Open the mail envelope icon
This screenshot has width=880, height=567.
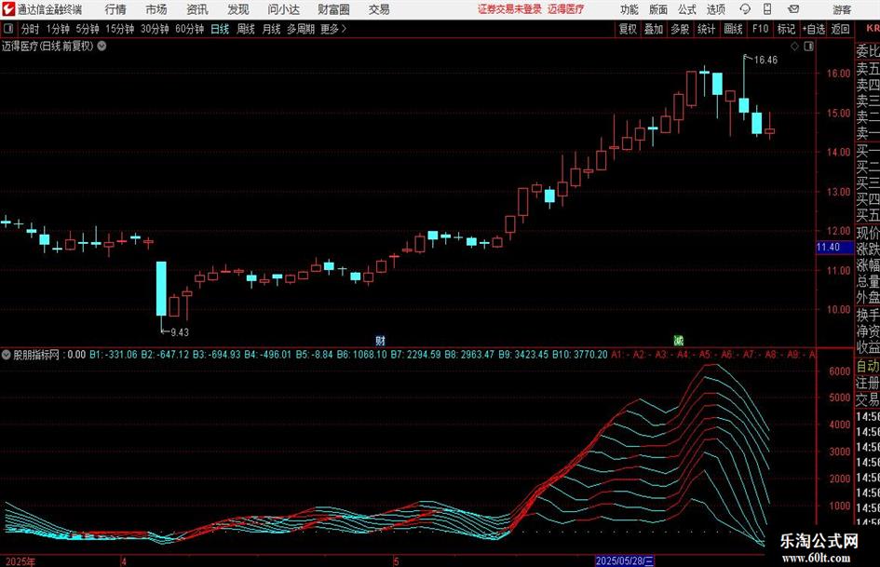[793, 9]
